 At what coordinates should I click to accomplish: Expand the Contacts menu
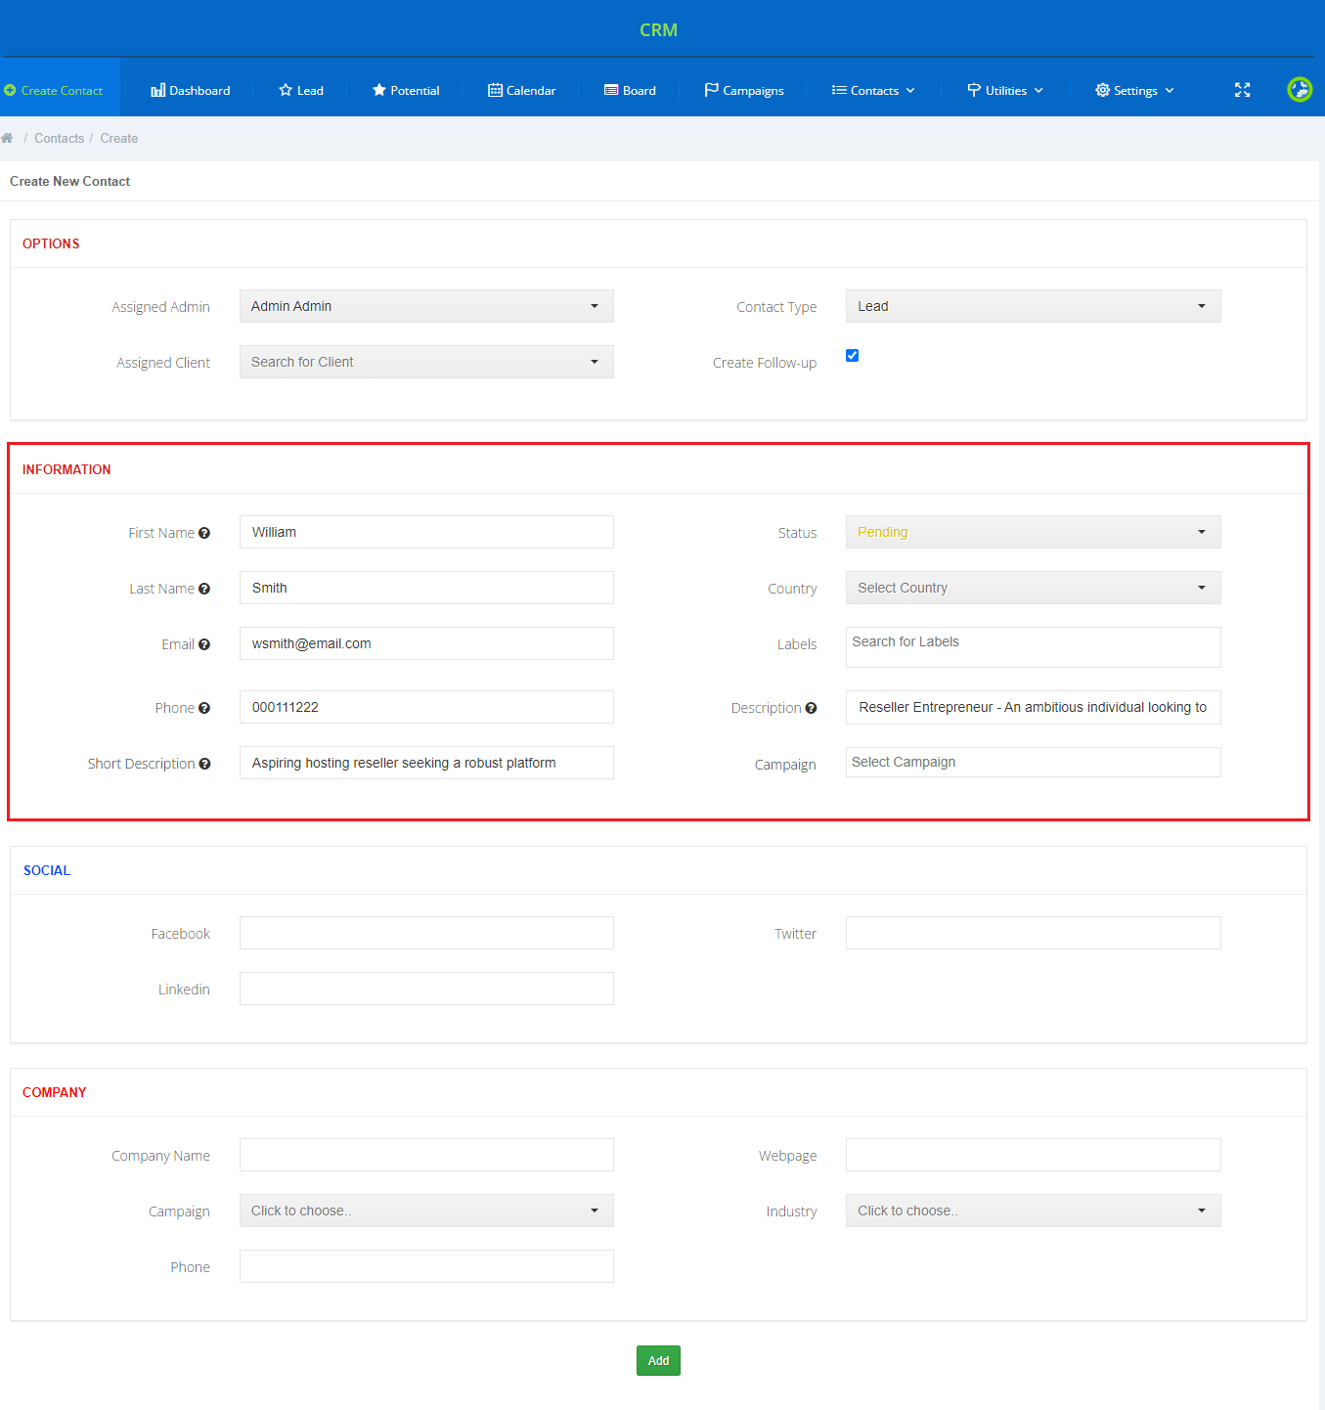(x=873, y=90)
